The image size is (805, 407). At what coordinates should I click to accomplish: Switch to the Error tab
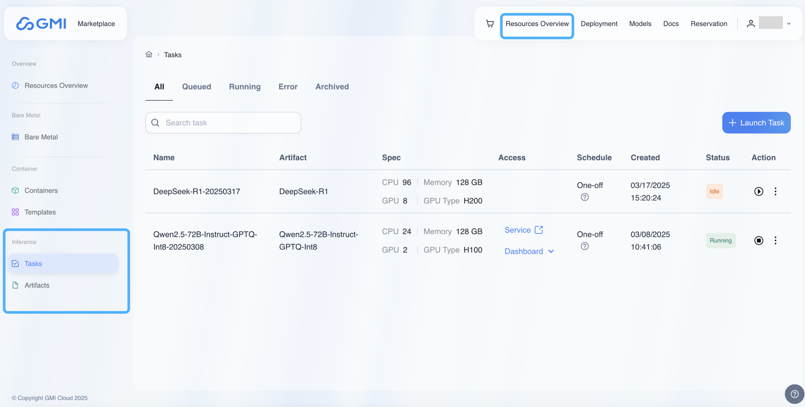tap(288, 87)
